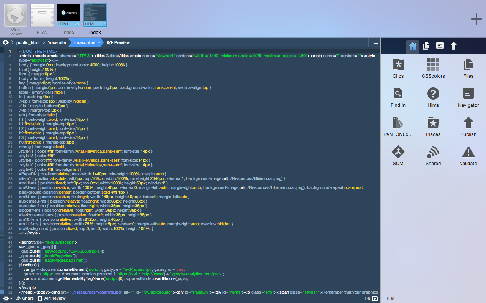Click the 'UA-56053812-1' string in code
Image resolution: width=486 pixels, height=303 pixels.
point(85,251)
